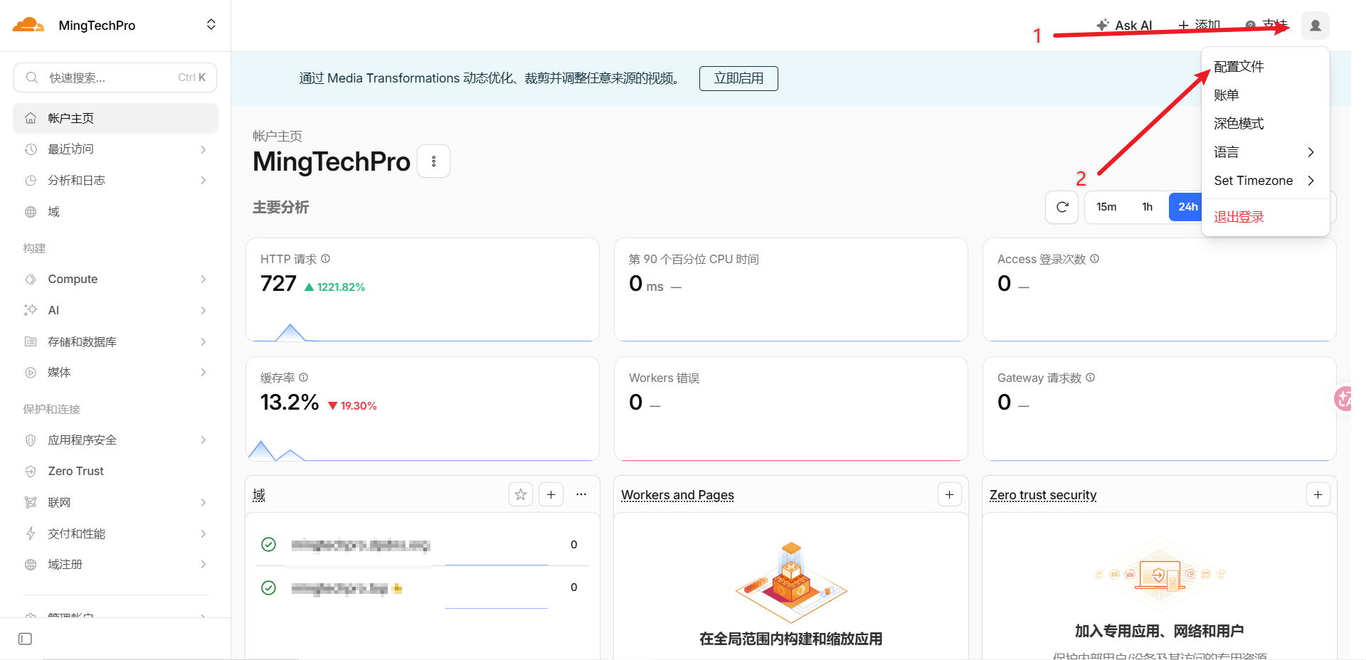The height and width of the screenshot is (660, 1366).
Task: Click the 立即启用 button in the banner
Action: (x=738, y=78)
